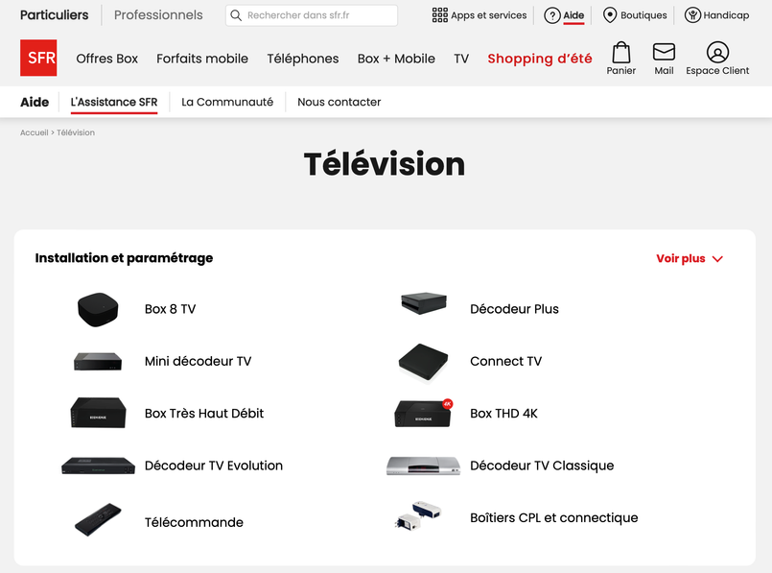Open the Mail envelope icon
Image resolution: width=772 pixels, height=573 pixels.
click(x=664, y=53)
